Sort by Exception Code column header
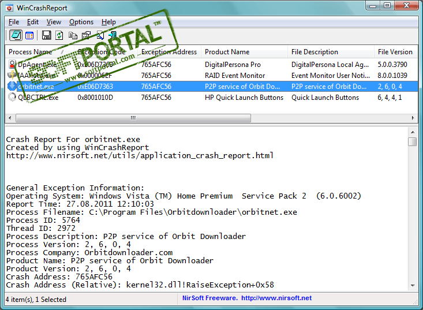The height and width of the screenshot is (310, 423). tap(106, 52)
